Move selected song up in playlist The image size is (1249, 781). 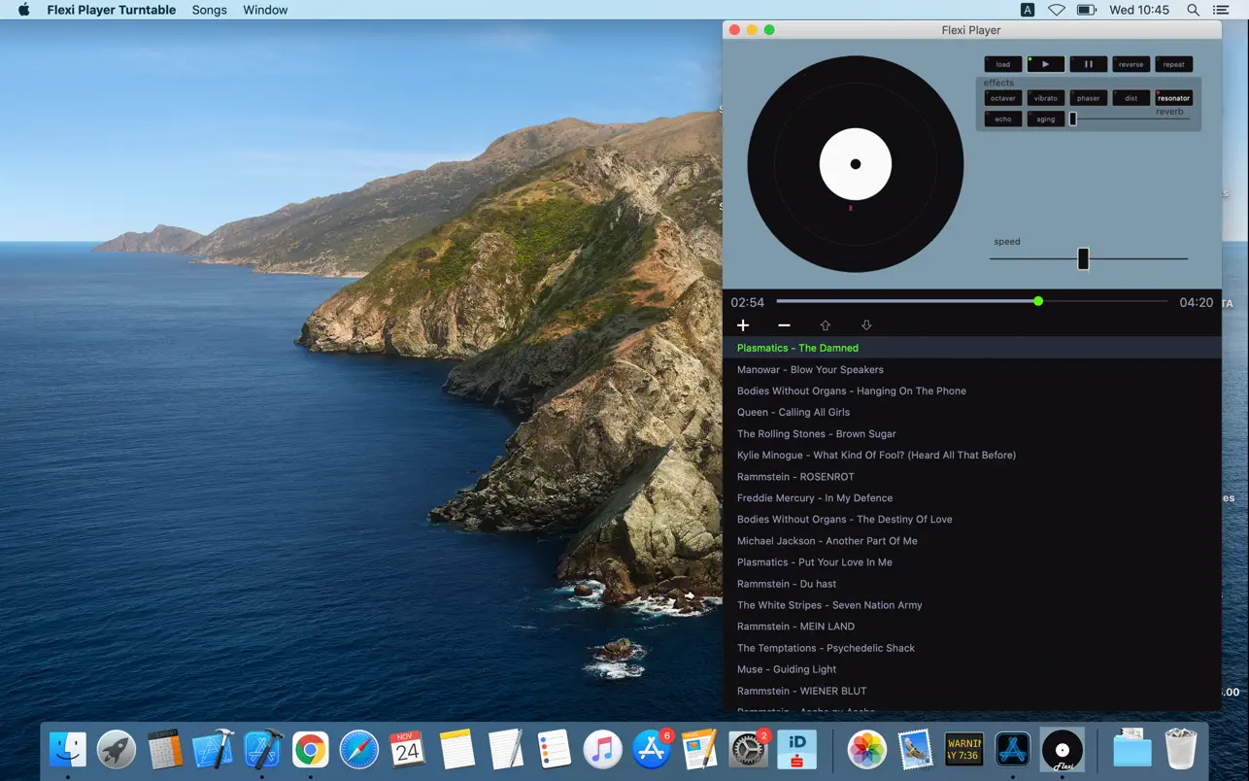coord(825,325)
